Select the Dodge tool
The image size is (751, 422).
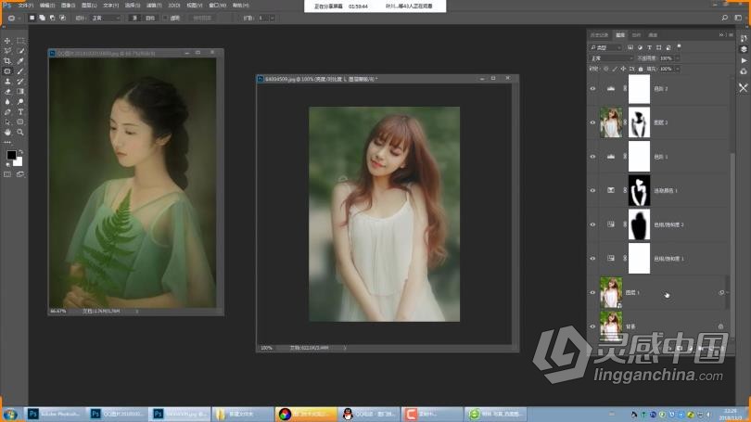[20, 101]
